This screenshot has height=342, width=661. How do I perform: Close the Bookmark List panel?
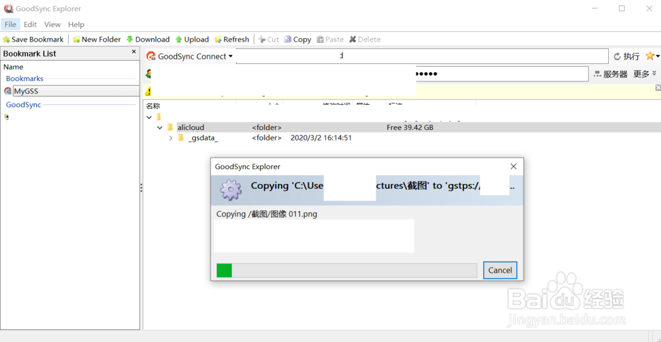click(134, 51)
